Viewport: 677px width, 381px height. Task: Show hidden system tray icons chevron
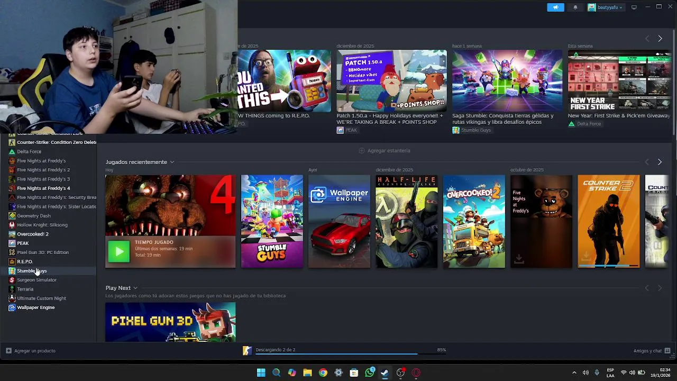(x=574, y=373)
